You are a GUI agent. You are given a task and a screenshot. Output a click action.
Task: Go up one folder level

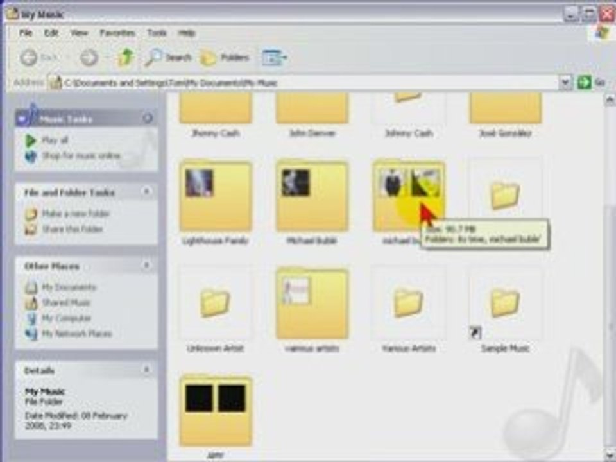click(x=126, y=58)
